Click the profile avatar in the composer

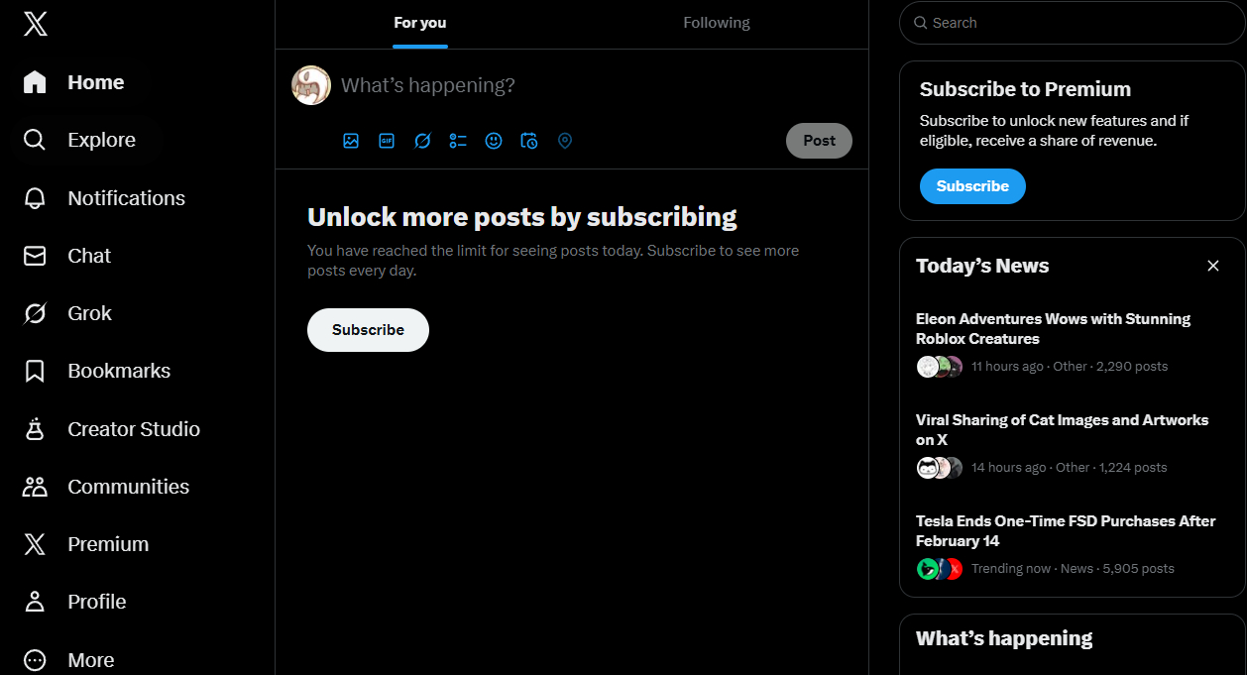[x=311, y=85]
